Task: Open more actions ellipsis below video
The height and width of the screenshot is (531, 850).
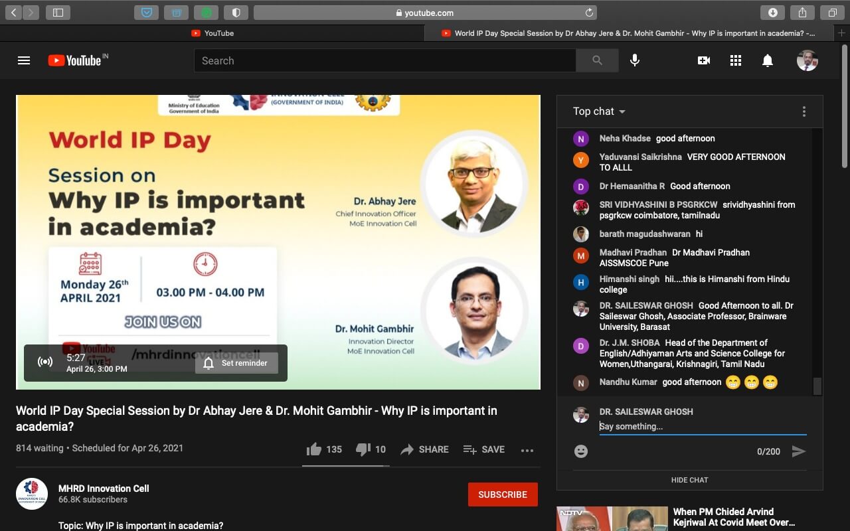Action: click(527, 450)
